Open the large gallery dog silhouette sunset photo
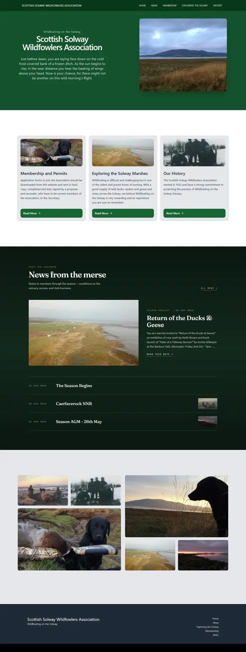The height and width of the screenshot is (652, 246). tap(177, 506)
